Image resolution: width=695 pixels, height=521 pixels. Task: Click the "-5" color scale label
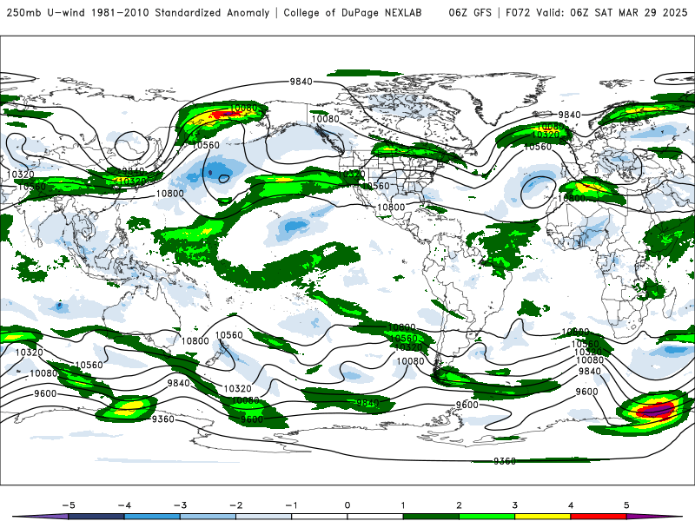tap(69, 505)
